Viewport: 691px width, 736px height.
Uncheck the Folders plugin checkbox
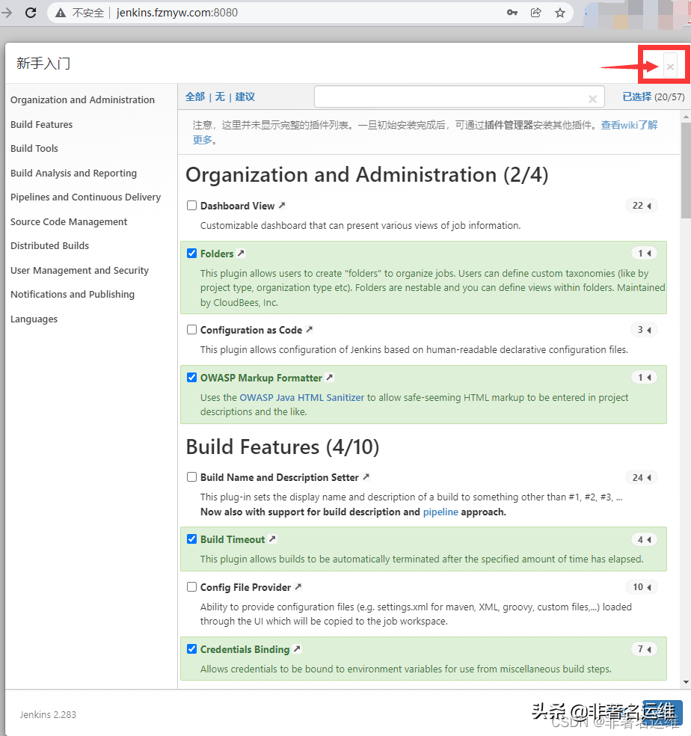click(x=191, y=254)
